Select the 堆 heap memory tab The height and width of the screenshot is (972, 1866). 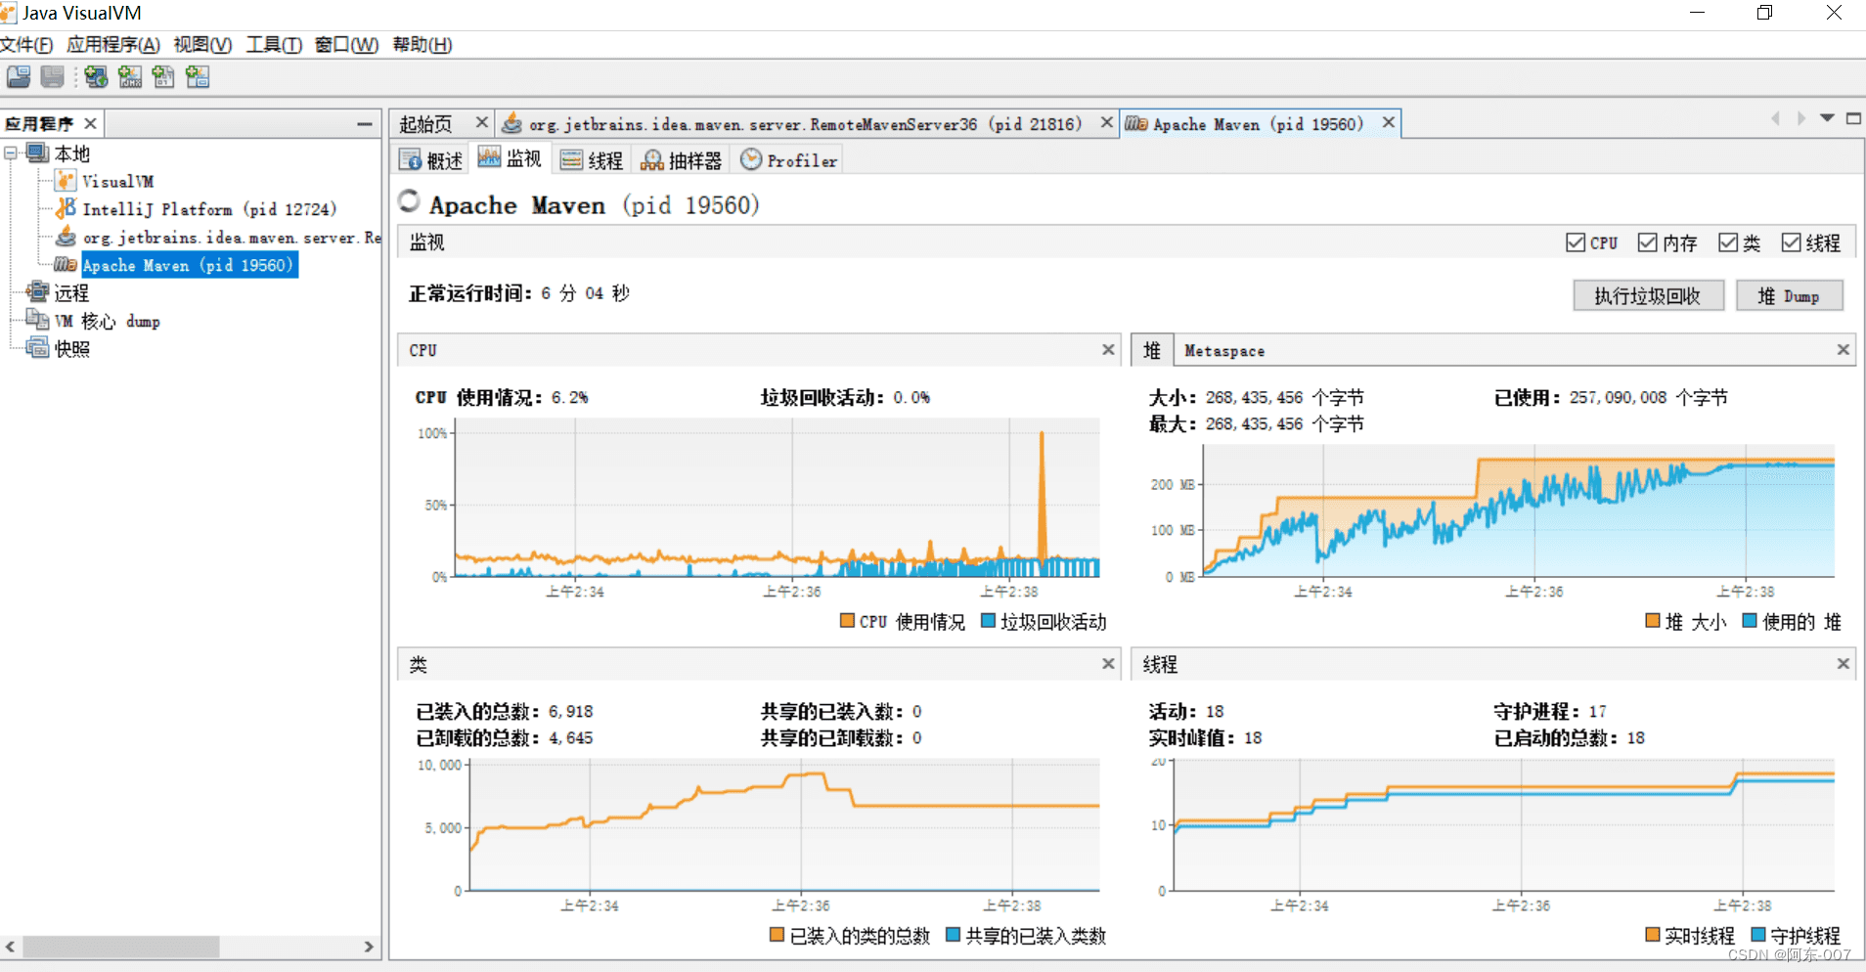[1152, 350]
